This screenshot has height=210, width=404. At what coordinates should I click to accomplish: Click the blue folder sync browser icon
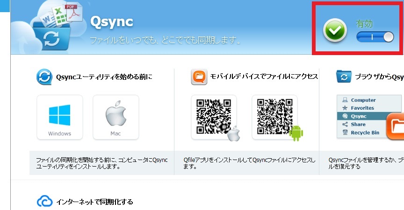point(344,77)
